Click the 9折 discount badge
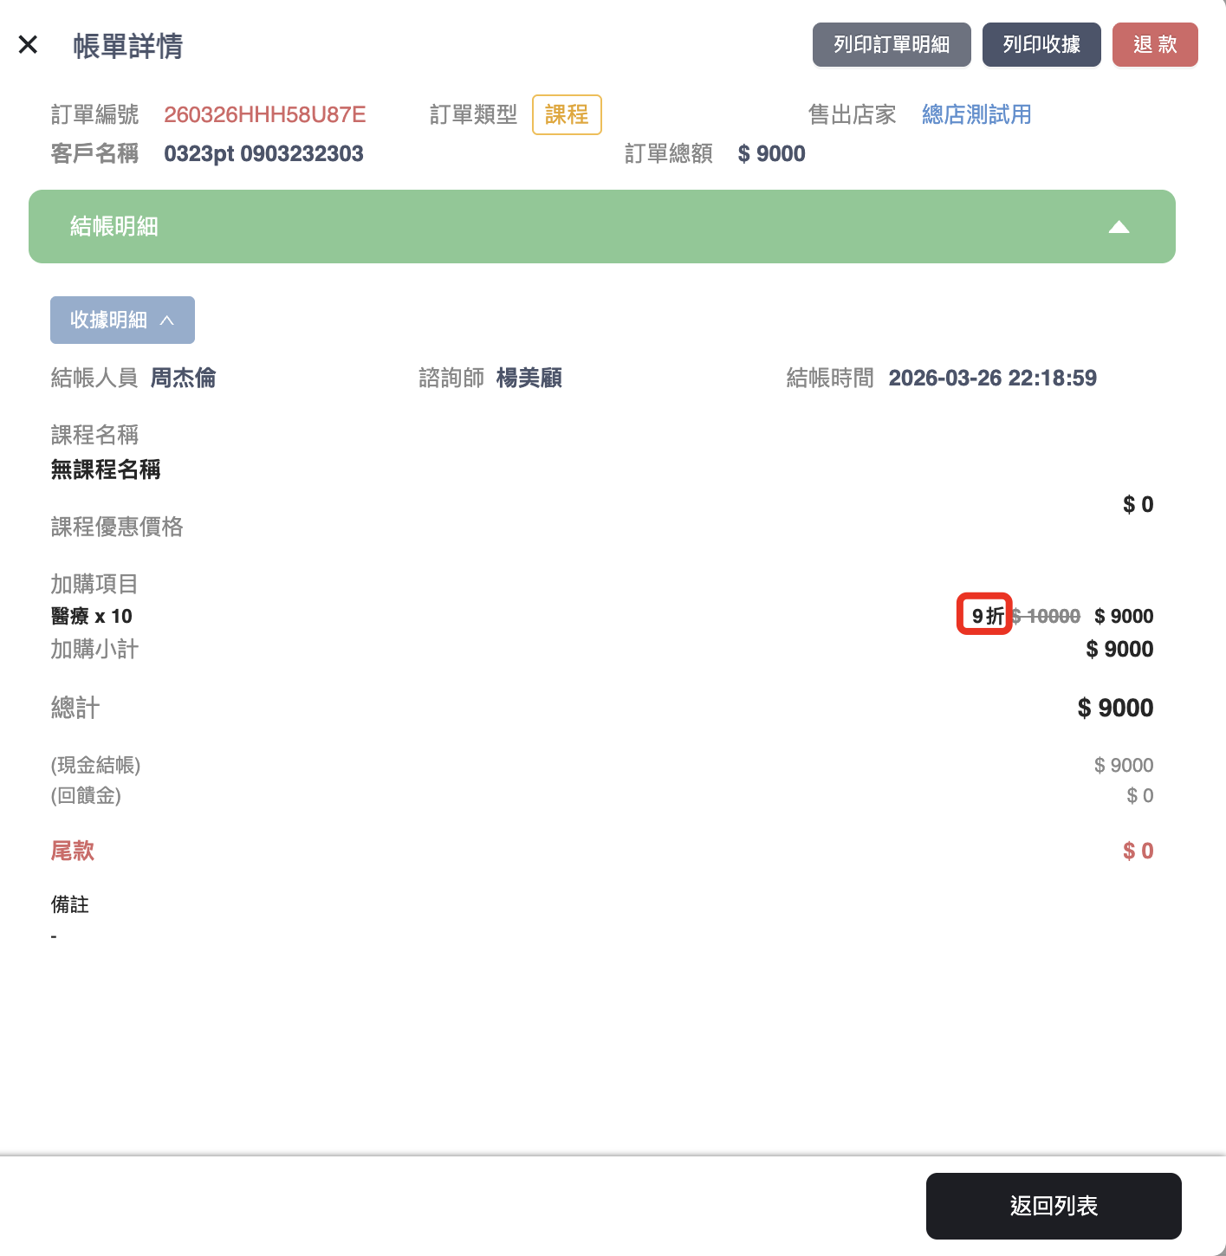This screenshot has width=1226, height=1256. coord(985,615)
